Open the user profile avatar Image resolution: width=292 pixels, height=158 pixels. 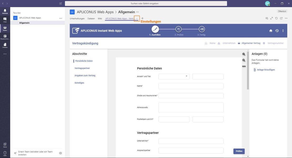click(x=268, y=3)
